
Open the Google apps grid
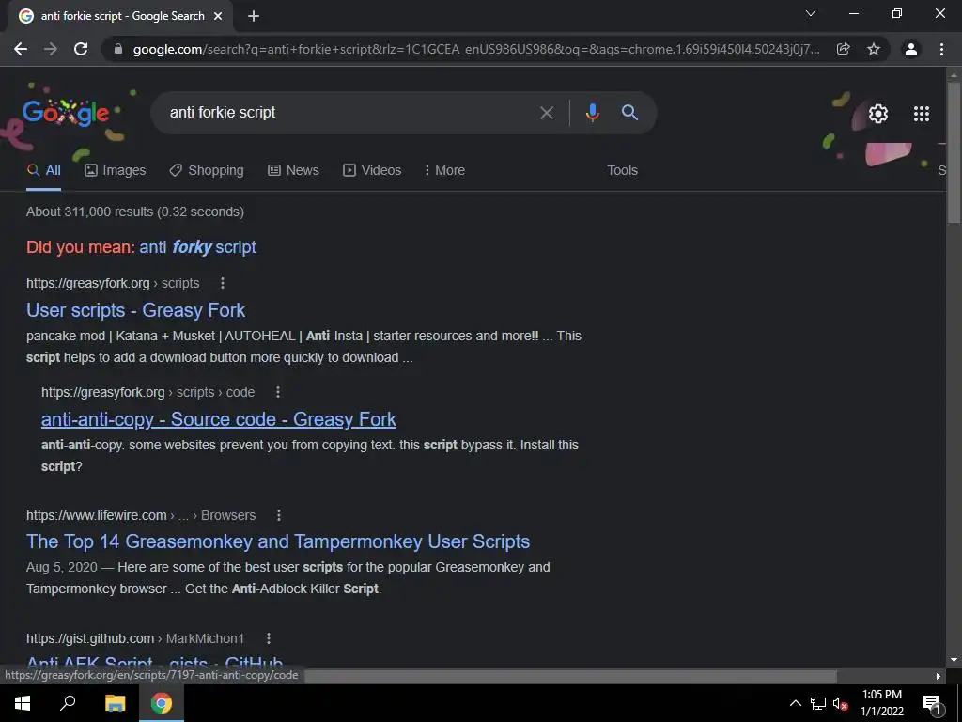click(922, 114)
